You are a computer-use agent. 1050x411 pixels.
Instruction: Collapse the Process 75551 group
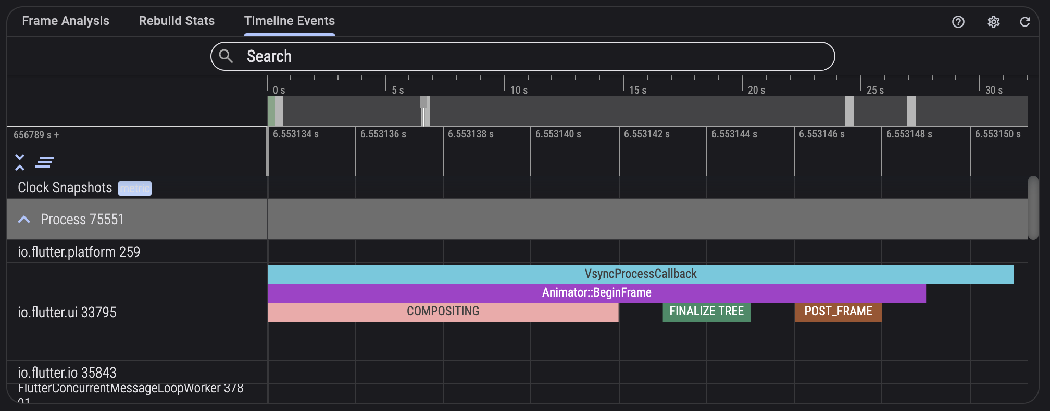24,220
